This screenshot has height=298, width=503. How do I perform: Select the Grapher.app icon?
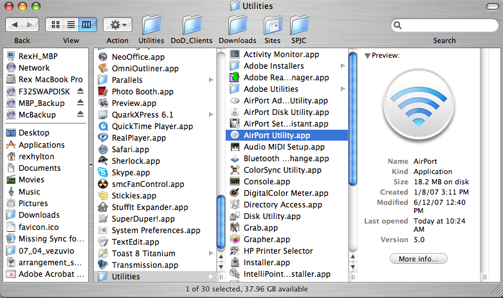click(235, 239)
